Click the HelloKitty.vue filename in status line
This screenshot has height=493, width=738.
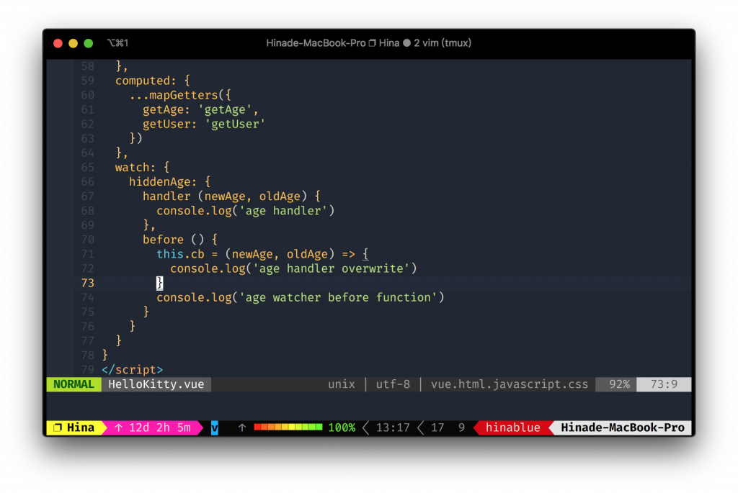click(156, 384)
